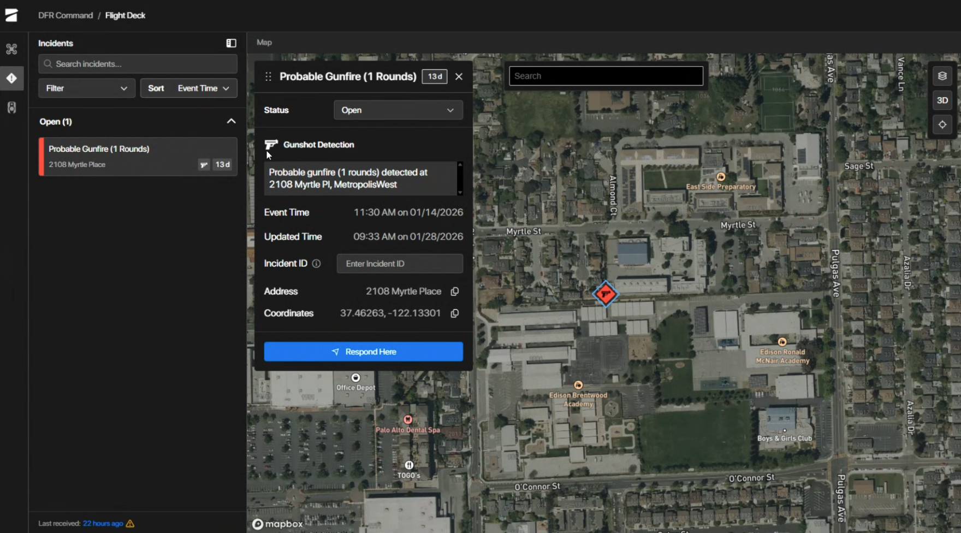The image size is (961, 533).
Task: Click the Office Depot map pin
Action: [x=355, y=377]
